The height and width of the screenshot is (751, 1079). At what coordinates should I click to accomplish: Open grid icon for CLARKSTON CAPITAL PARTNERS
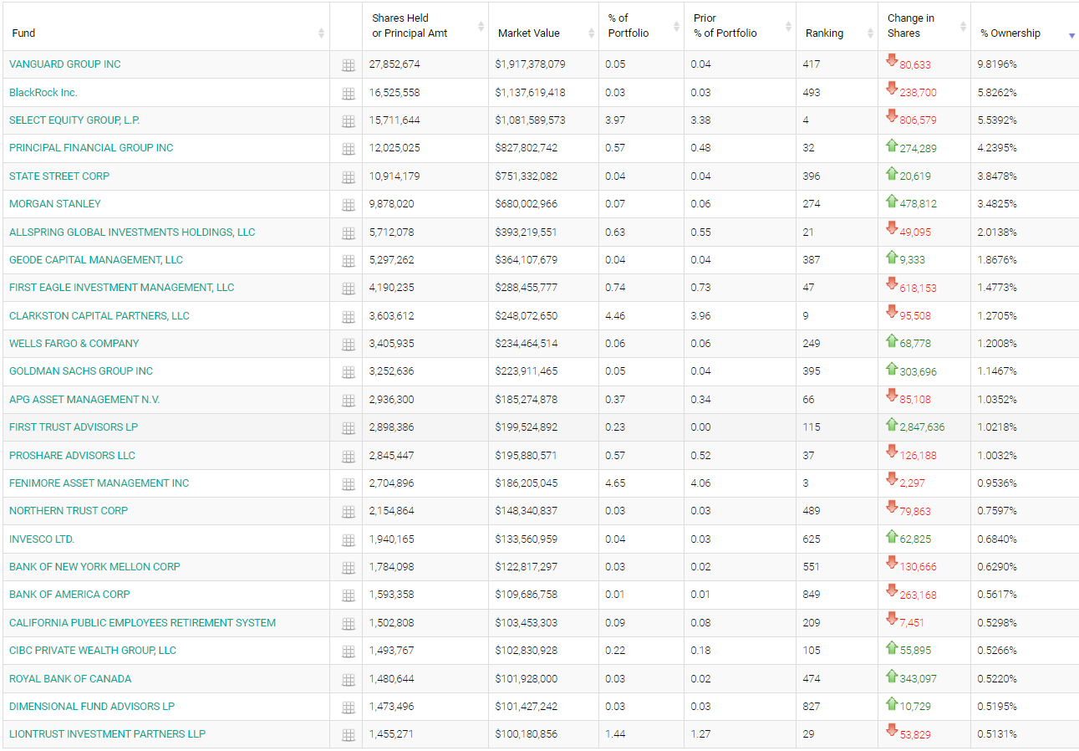click(349, 317)
